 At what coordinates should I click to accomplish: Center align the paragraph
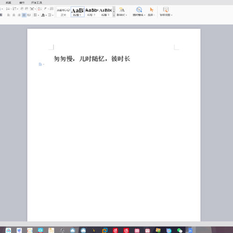point(14,15)
